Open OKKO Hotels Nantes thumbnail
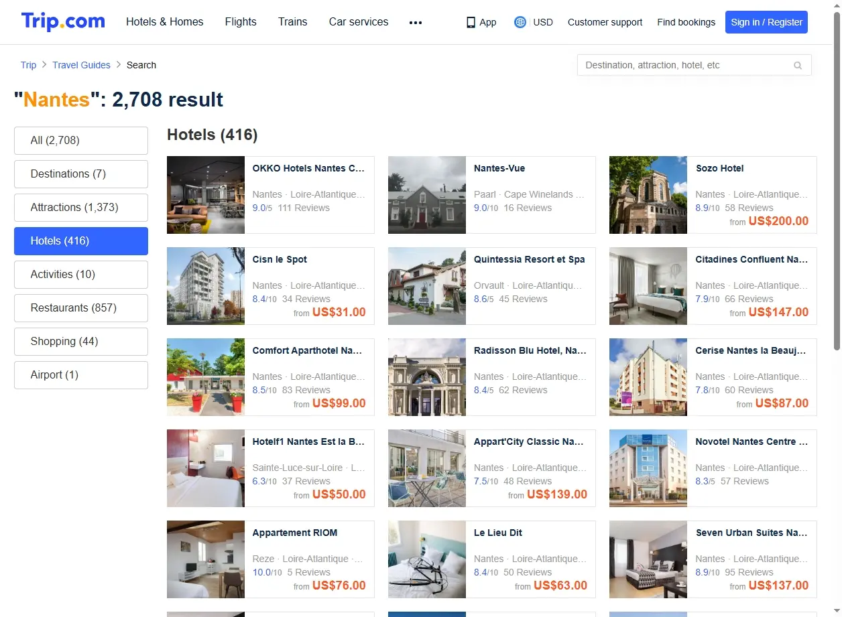This screenshot has width=842, height=617. click(206, 195)
